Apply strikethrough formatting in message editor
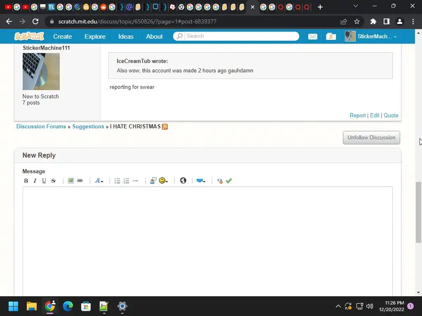The width and height of the screenshot is (422, 316). click(x=53, y=181)
